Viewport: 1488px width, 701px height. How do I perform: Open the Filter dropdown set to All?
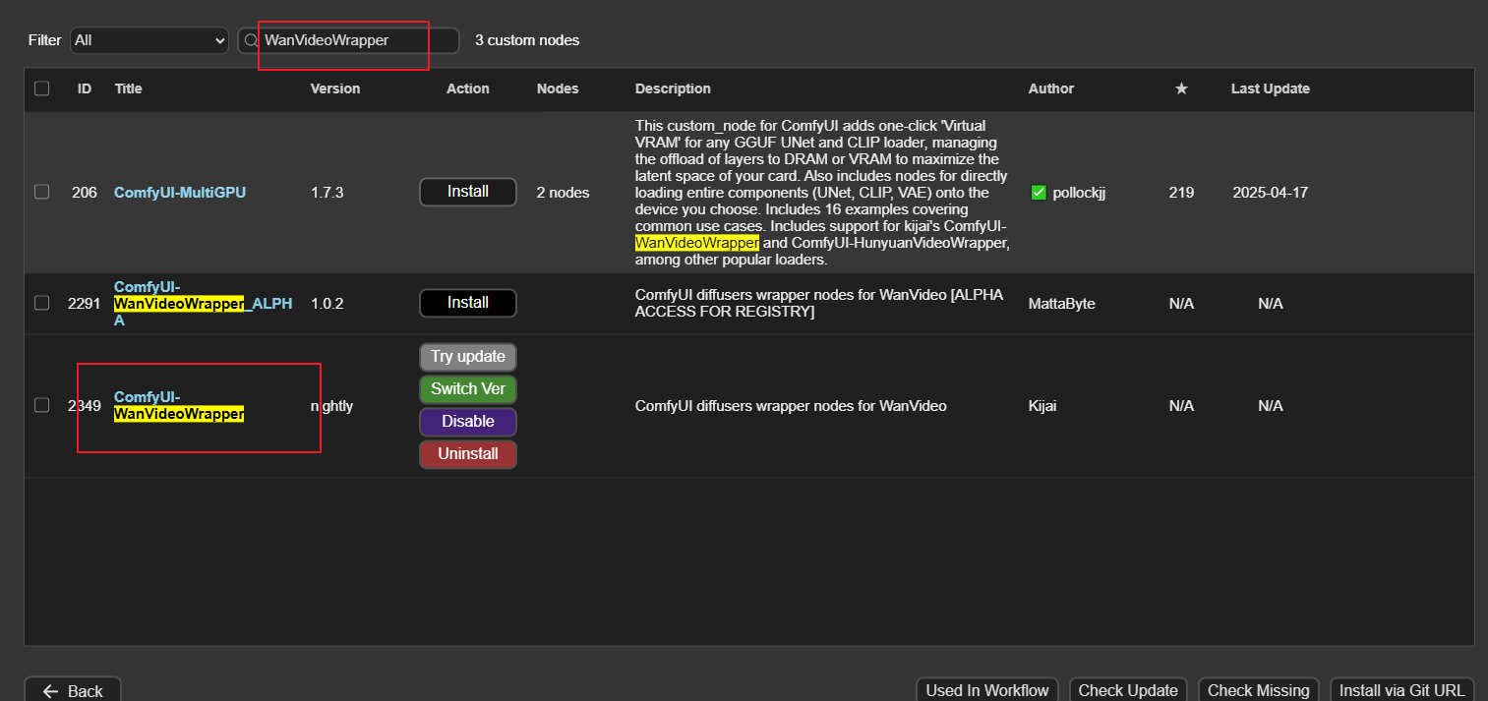point(149,40)
